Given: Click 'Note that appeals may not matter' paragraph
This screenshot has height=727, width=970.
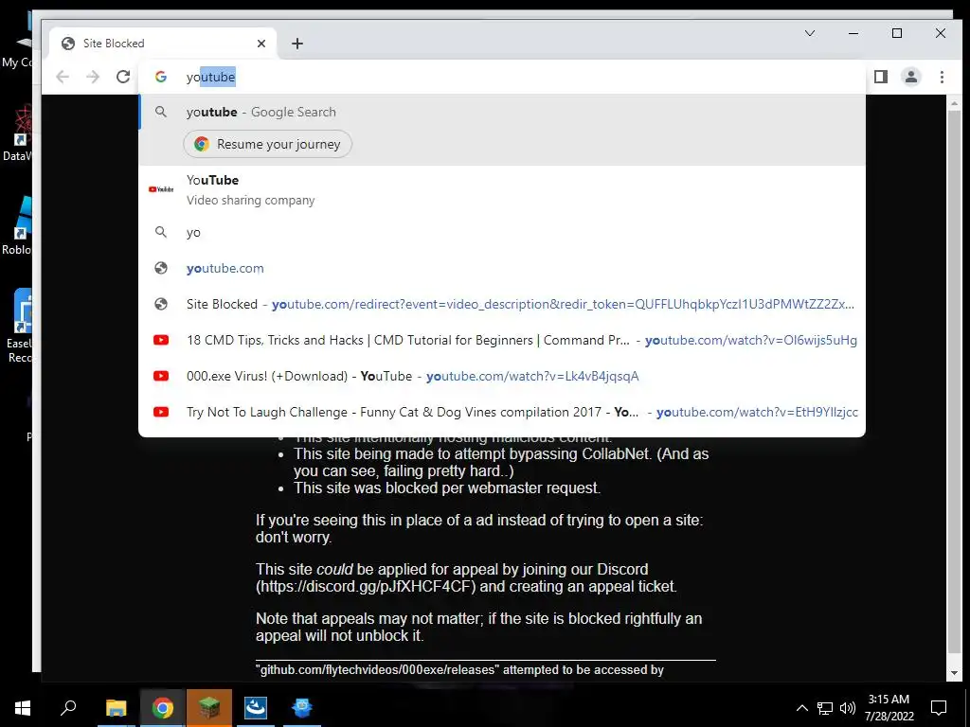Looking at the screenshot, I should point(478,627).
